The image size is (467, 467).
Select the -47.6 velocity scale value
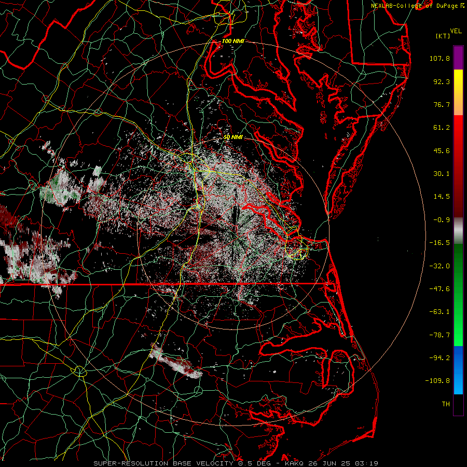tap(439, 289)
